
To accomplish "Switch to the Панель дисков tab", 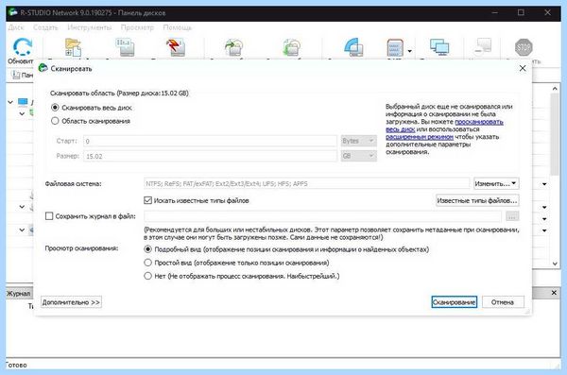I will 22,75.
